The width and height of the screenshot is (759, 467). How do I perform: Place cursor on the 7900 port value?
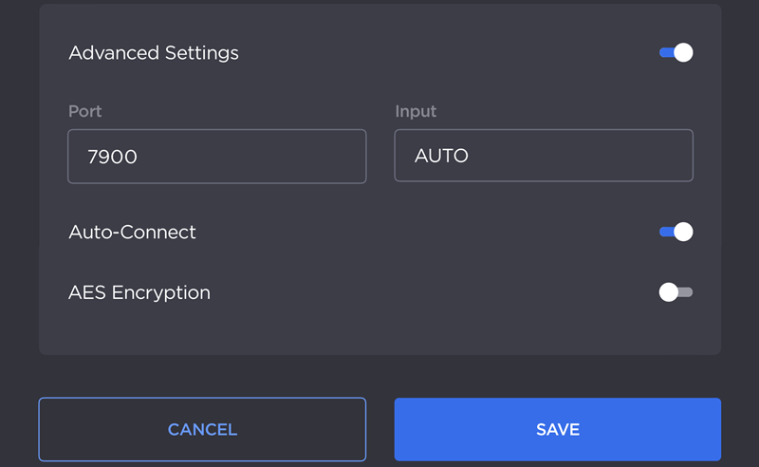[113, 156]
